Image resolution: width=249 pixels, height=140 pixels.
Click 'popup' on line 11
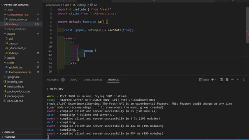coord(88,51)
